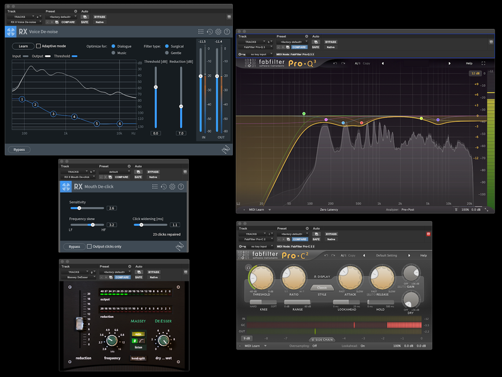
Task: Click Sensitivity slider handle in Mouth De-click
Action: [x=79, y=208]
